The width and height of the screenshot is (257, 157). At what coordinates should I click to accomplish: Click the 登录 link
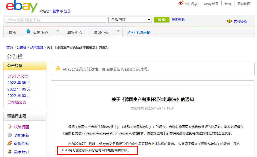[56, 11]
